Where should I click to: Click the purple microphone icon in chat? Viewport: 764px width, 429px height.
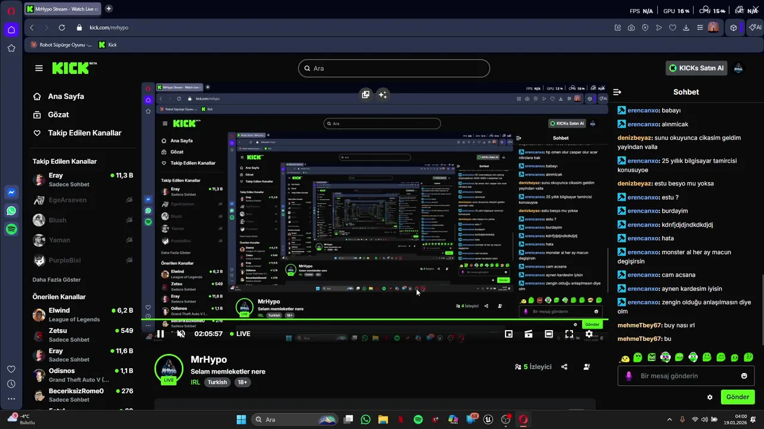[x=629, y=376]
